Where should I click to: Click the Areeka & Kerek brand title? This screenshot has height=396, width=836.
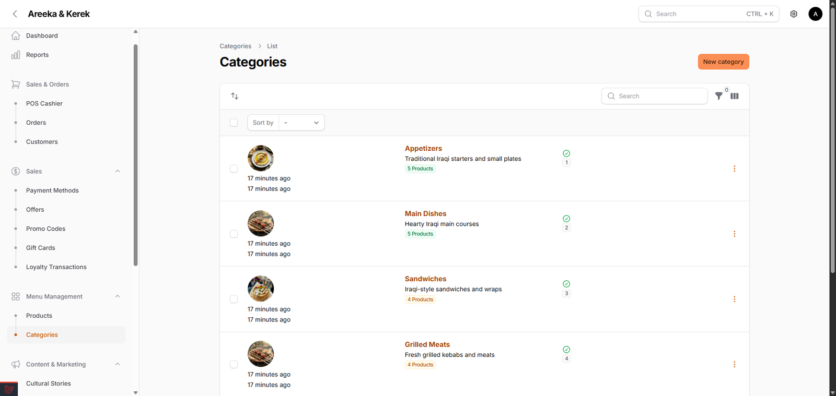point(59,14)
